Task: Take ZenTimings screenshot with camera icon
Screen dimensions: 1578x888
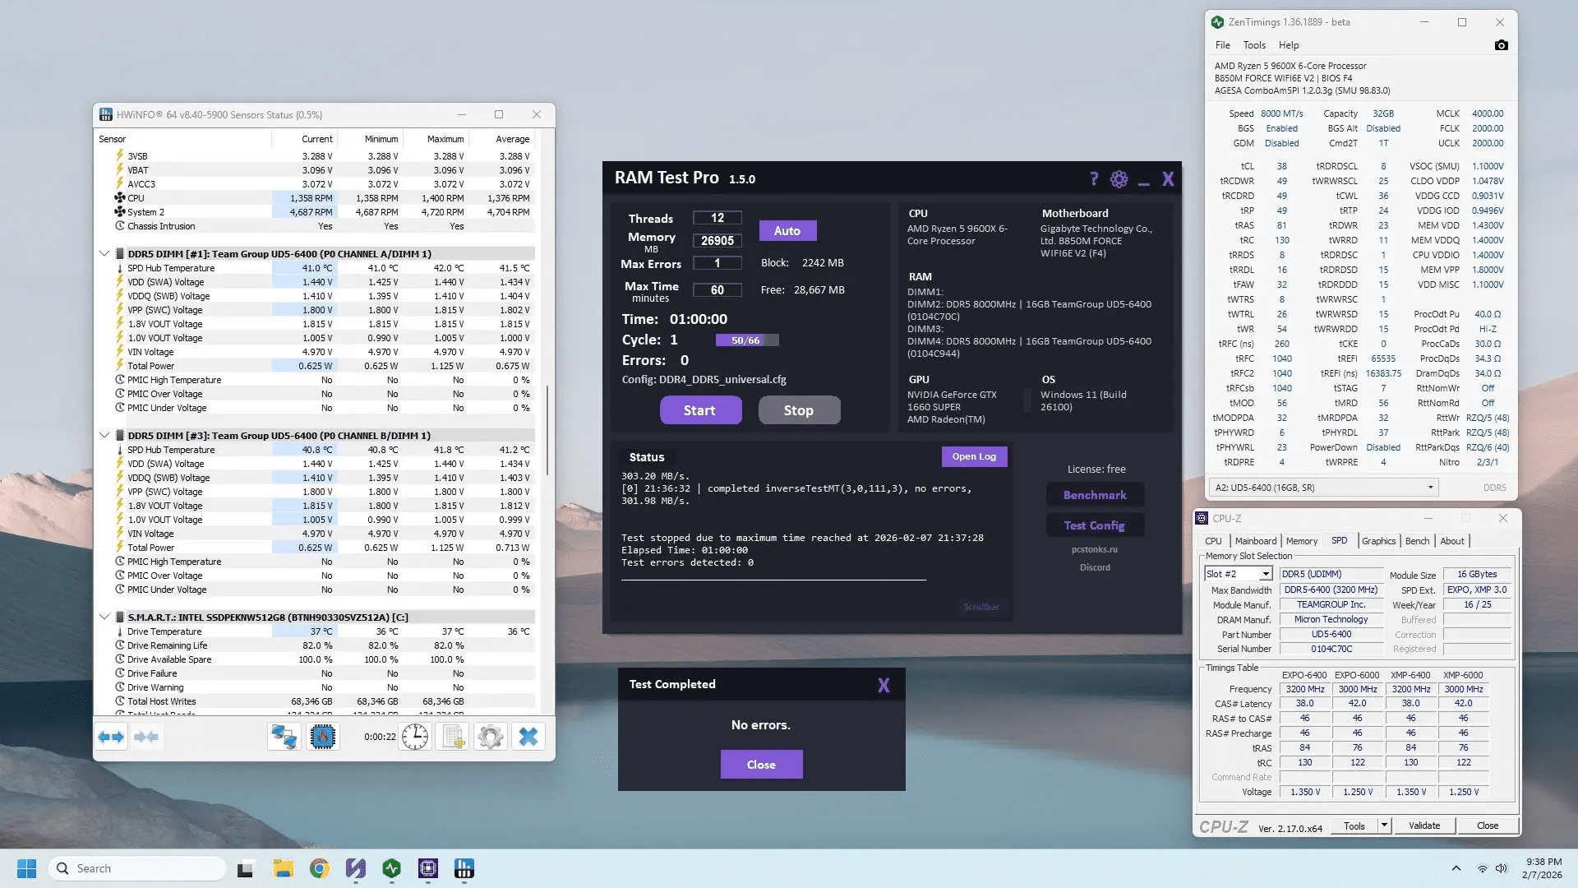Action: 1501,45
